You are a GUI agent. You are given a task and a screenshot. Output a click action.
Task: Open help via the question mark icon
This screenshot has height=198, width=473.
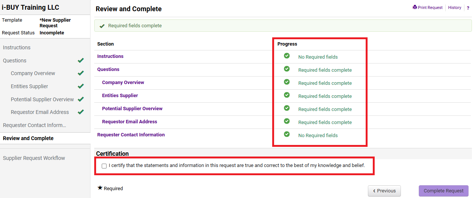pos(468,8)
